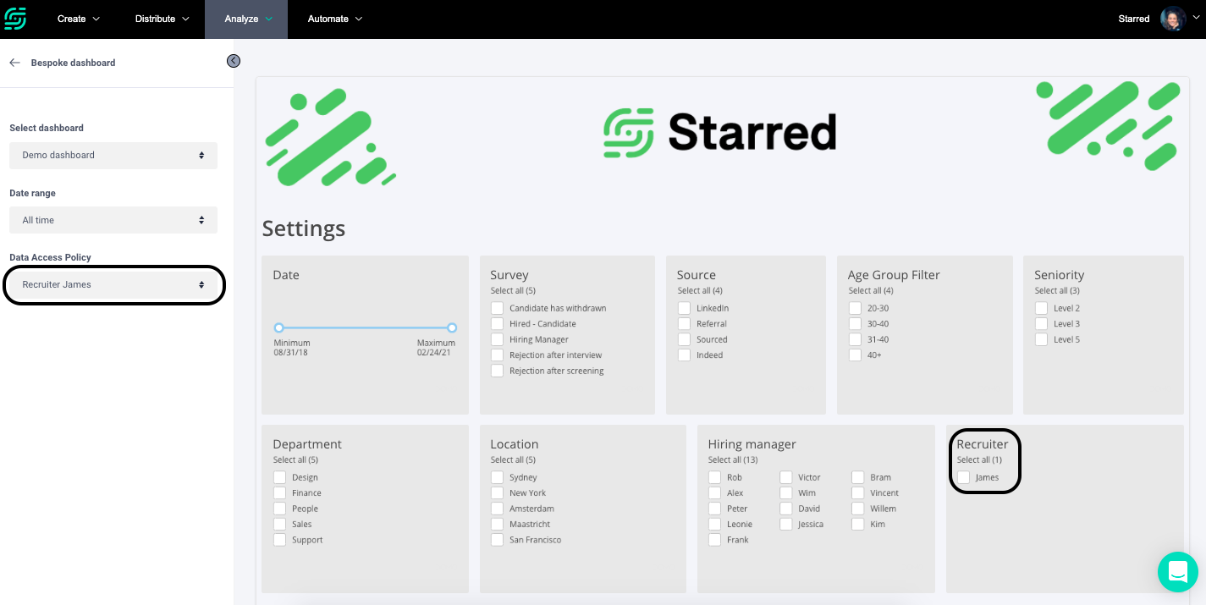
Task: Check Candidate has withdrawn survey
Action: pos(498,308)
